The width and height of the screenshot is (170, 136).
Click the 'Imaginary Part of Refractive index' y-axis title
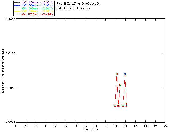coord(3,70)
